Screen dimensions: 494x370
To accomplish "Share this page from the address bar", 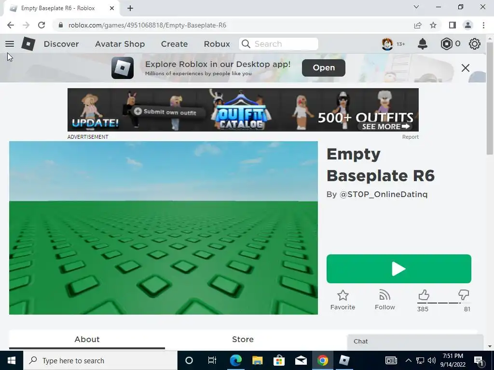I will (x=418, y=25).
